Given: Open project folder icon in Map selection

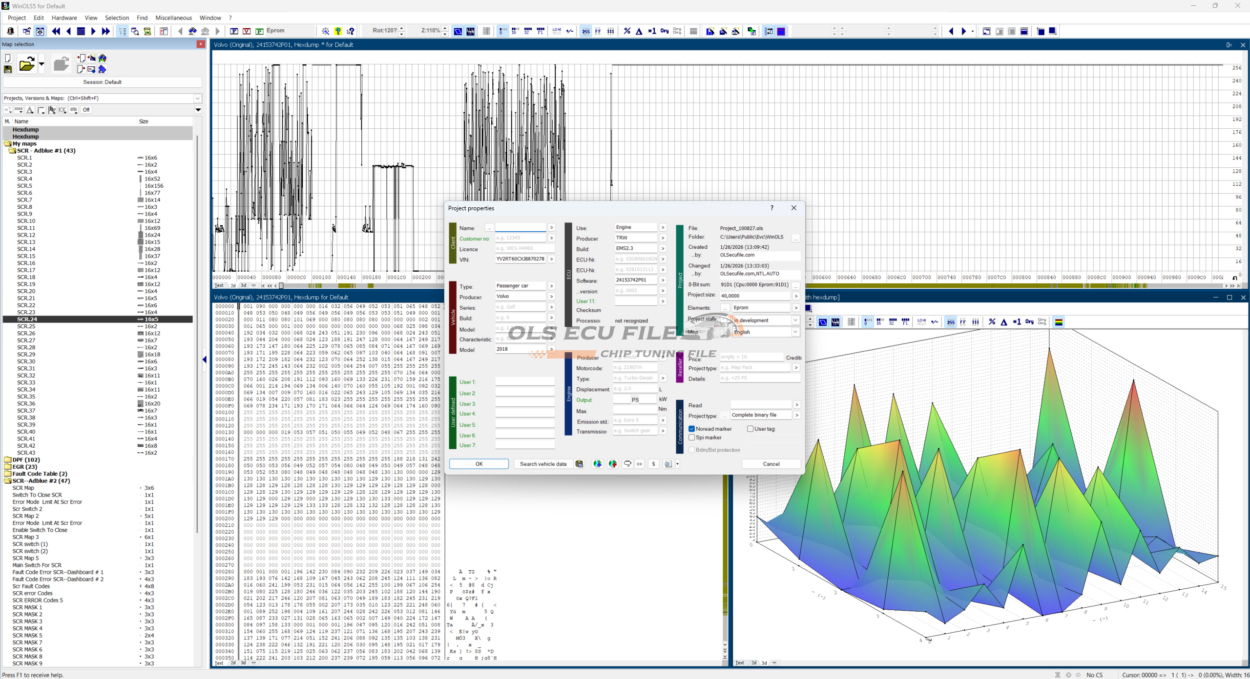Looking at the screenshot, I should [x=26, y=64].
